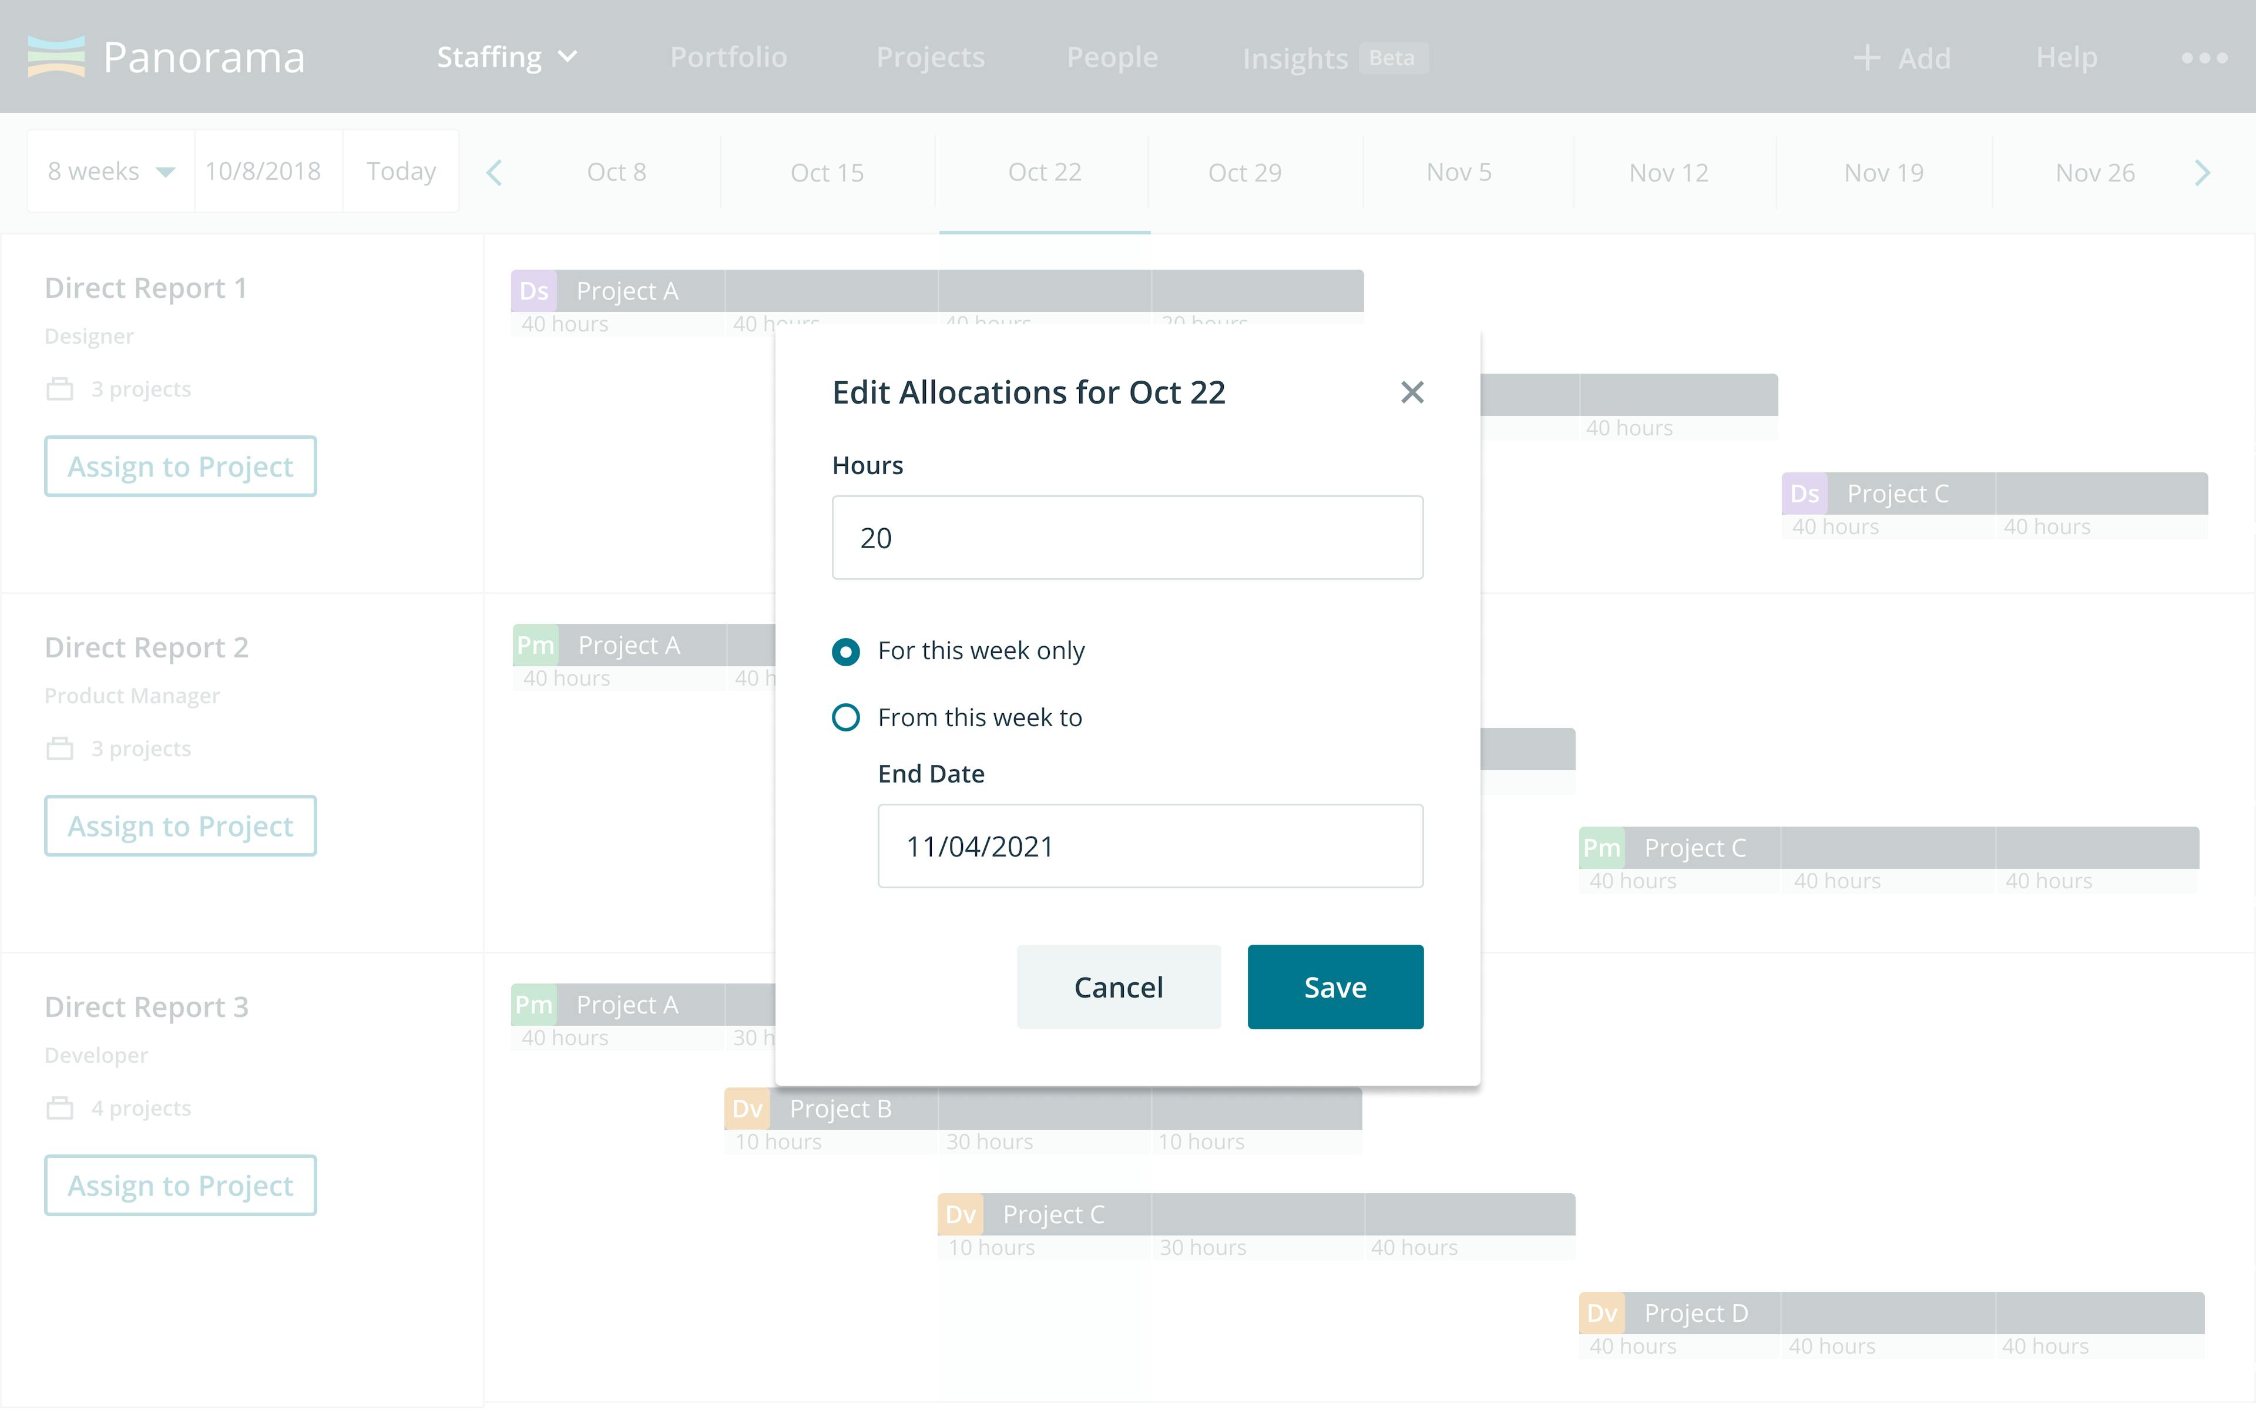The height and width of the screenshot is (1410, 2256).
Task: Expand the Staffing navigation dropdown
Action: tap(507, 56)
